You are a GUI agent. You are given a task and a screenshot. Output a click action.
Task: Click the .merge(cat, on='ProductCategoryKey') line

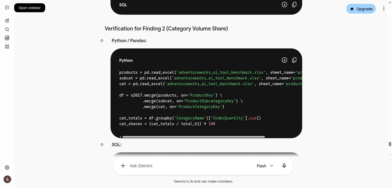click(x=183, y=107)
